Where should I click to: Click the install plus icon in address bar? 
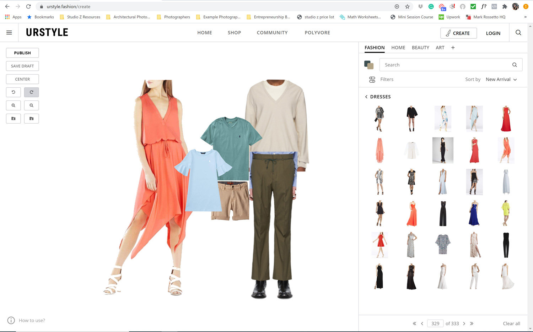click(x=397, y=6)
